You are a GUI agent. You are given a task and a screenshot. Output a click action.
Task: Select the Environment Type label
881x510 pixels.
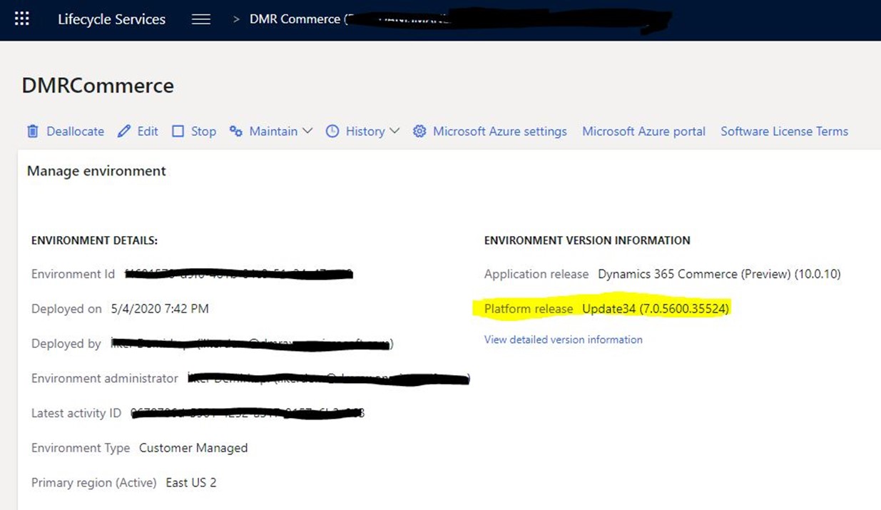[81, 448]
